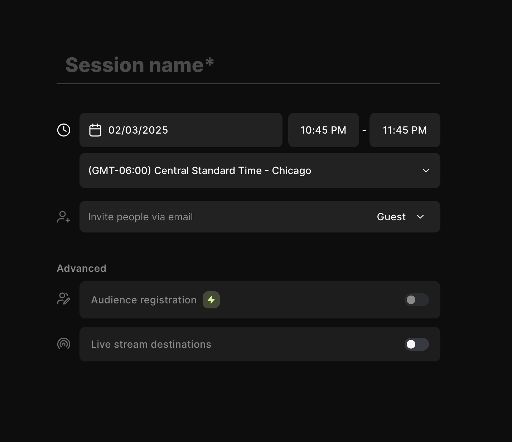This screenshot has width=512, height=442.
Task: Focus the Session name field
Action: 248,65
